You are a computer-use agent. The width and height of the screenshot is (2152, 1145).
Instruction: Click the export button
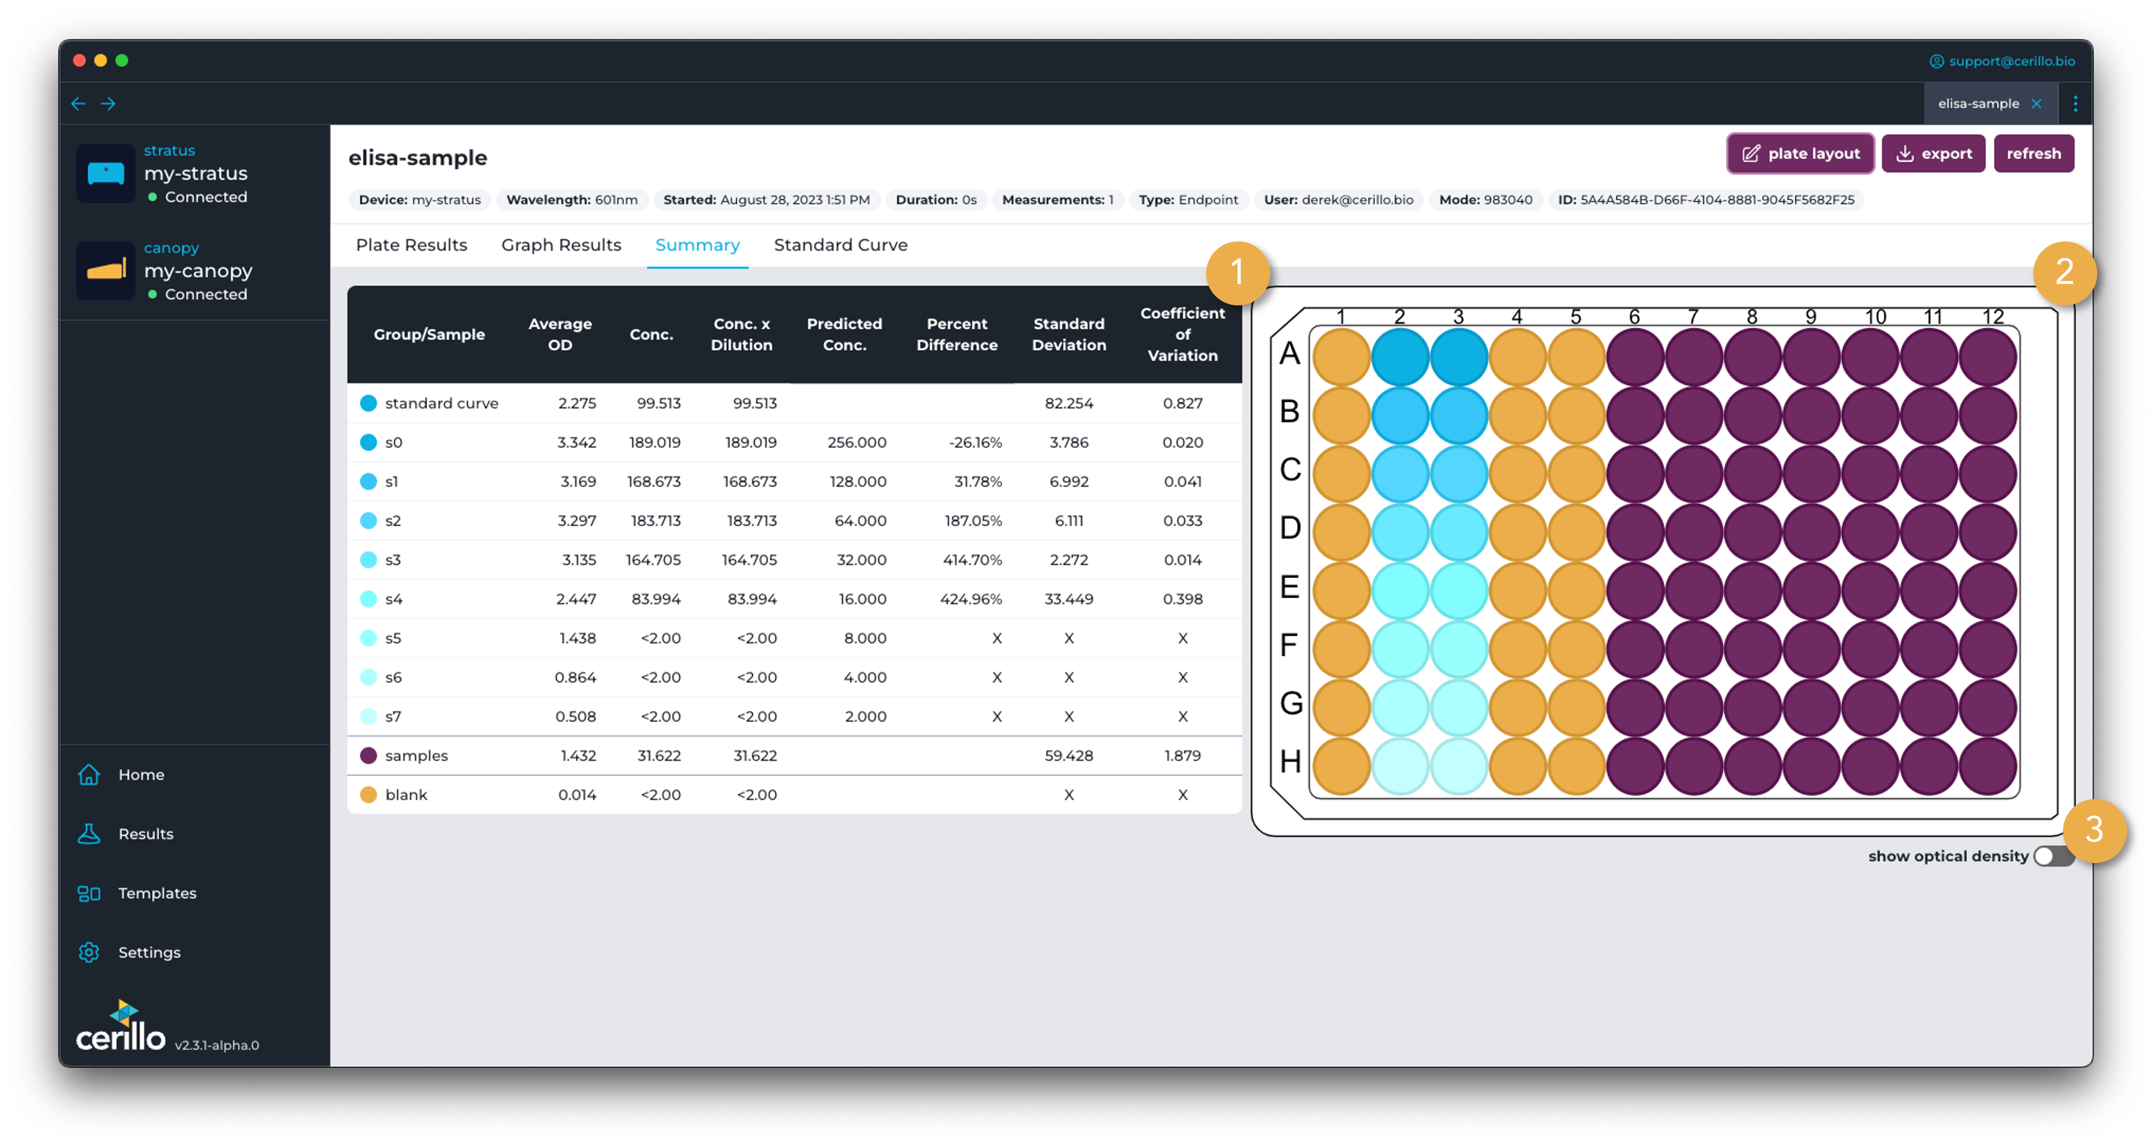tap(1933, 153)
